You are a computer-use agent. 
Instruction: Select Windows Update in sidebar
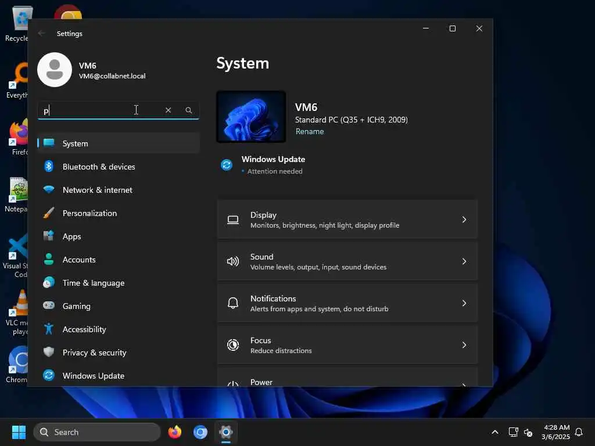coord(119,376)
